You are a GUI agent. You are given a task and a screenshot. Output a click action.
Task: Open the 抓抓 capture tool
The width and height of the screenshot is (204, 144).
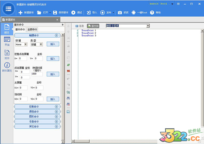point(123,13)
